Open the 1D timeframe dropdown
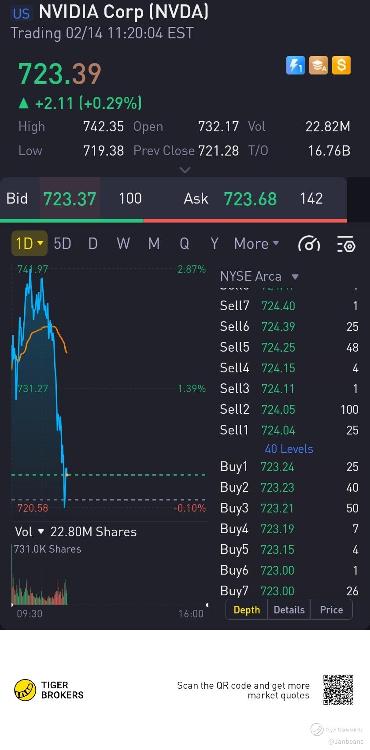 (29, 243)
